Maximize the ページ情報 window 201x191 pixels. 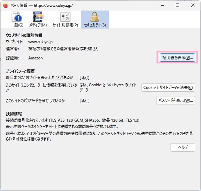(x=177, y=5)
